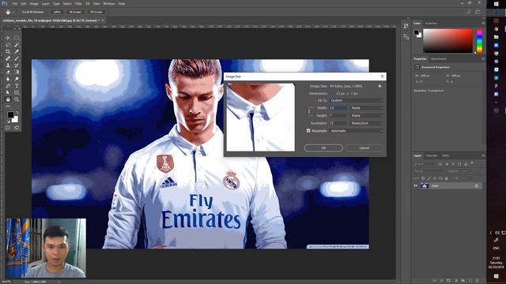Pick a shade in color field
Screen dimensions: 506x284
(x=448, y=40)
